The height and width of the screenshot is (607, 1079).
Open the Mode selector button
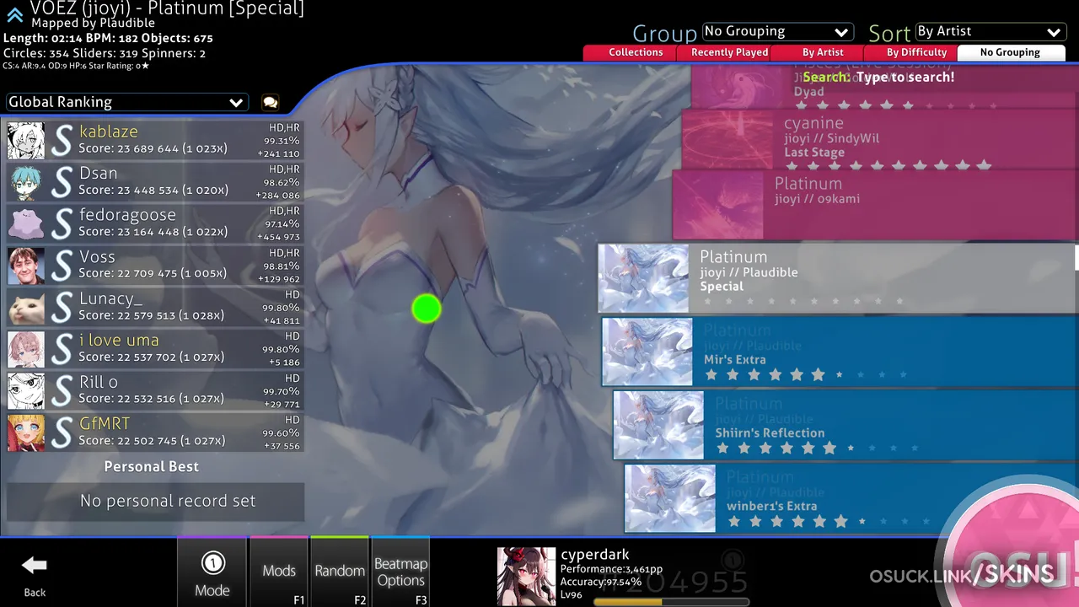(x=212, y=572)
